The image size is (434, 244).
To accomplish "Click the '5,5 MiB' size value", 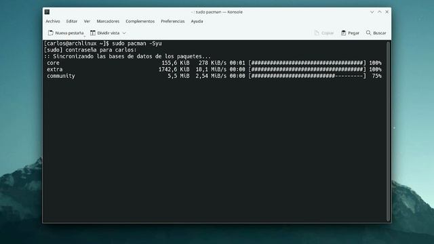I will click(178, 76).
